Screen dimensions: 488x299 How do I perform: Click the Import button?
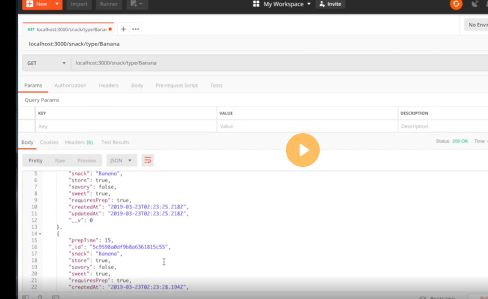tap(79, 4)
